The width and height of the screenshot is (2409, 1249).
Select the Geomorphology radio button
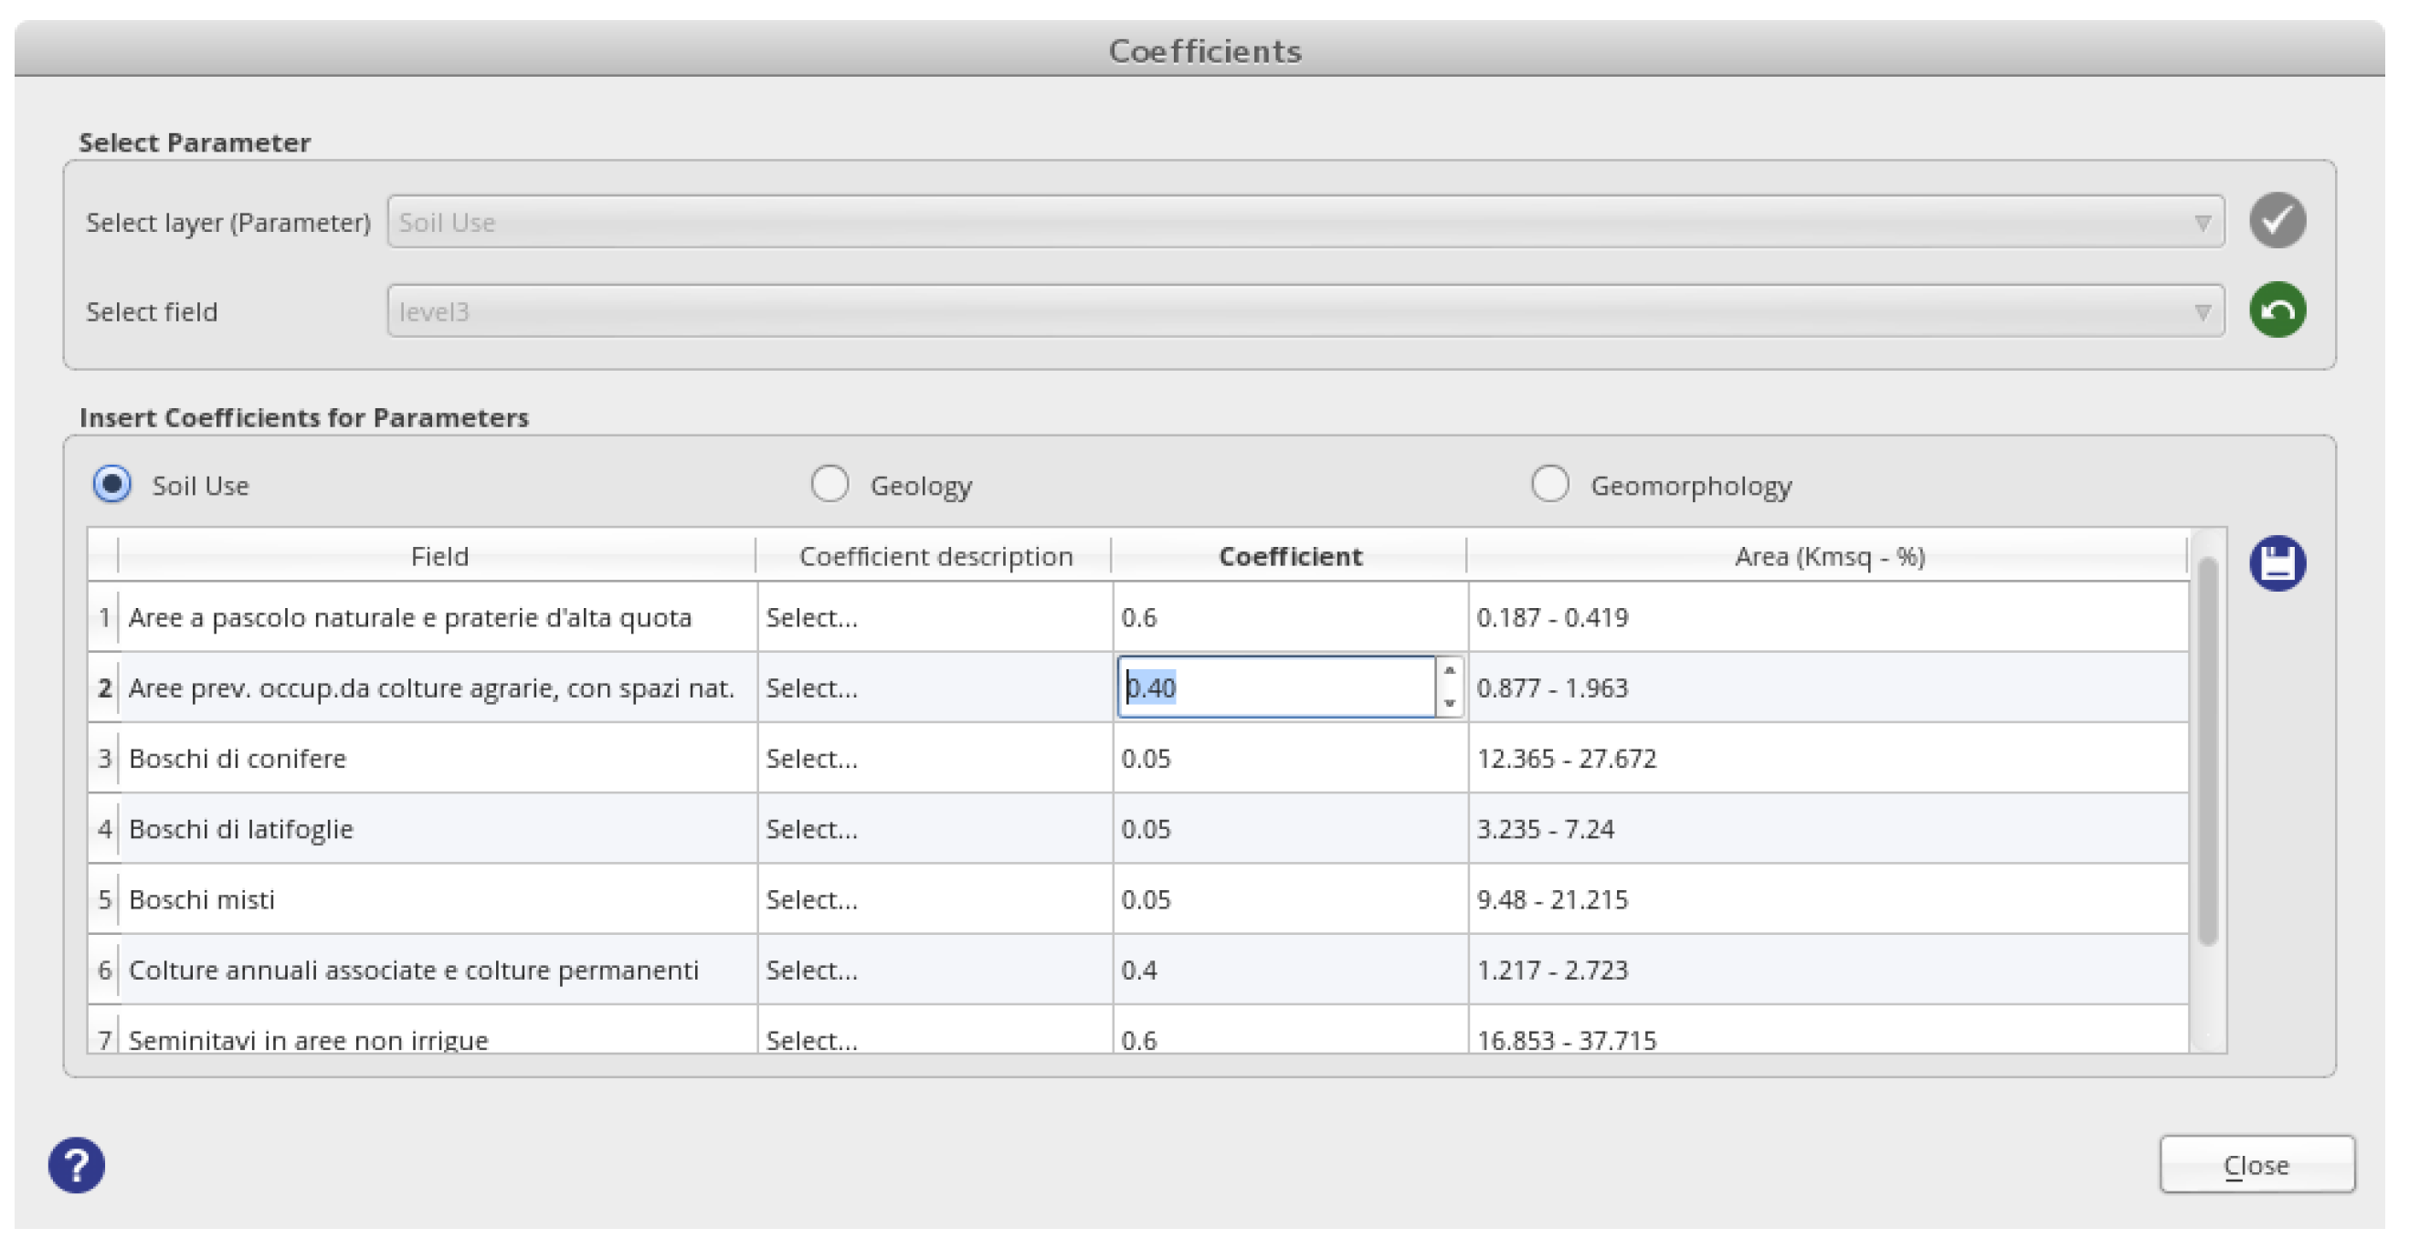(x=1549, y=485)
